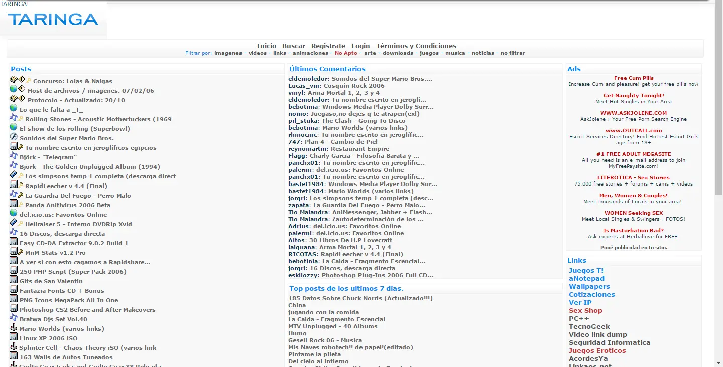Click the key icon beside 'RapidLeecher v 4.4 (Final)' post
The image size is (723, 367).
click(x=21, y=186)
